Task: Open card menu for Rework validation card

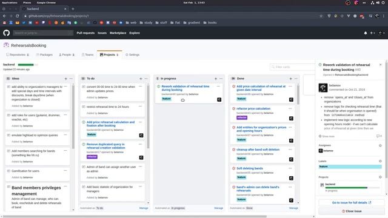Action: coord(218,86)
